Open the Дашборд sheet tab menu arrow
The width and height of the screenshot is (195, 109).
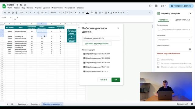tap(27, 104)
